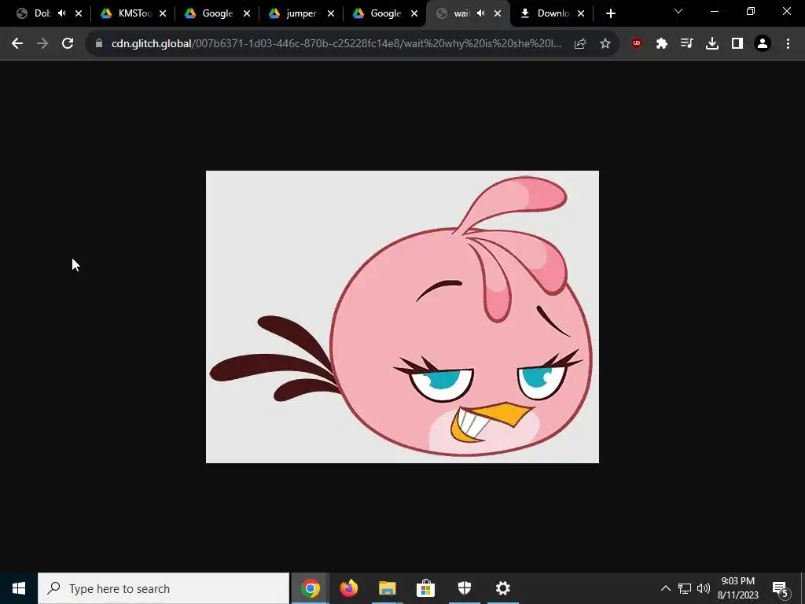Open Firefox from the taskbar

[349, 588]
